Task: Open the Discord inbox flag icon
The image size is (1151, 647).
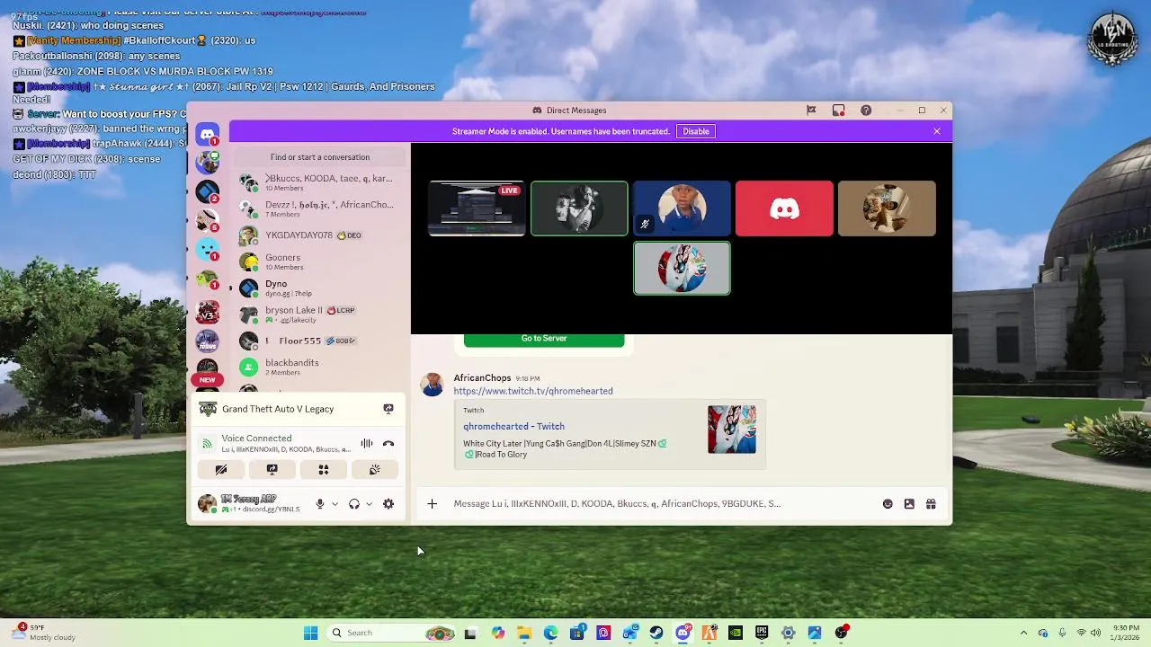Action: 811,111
